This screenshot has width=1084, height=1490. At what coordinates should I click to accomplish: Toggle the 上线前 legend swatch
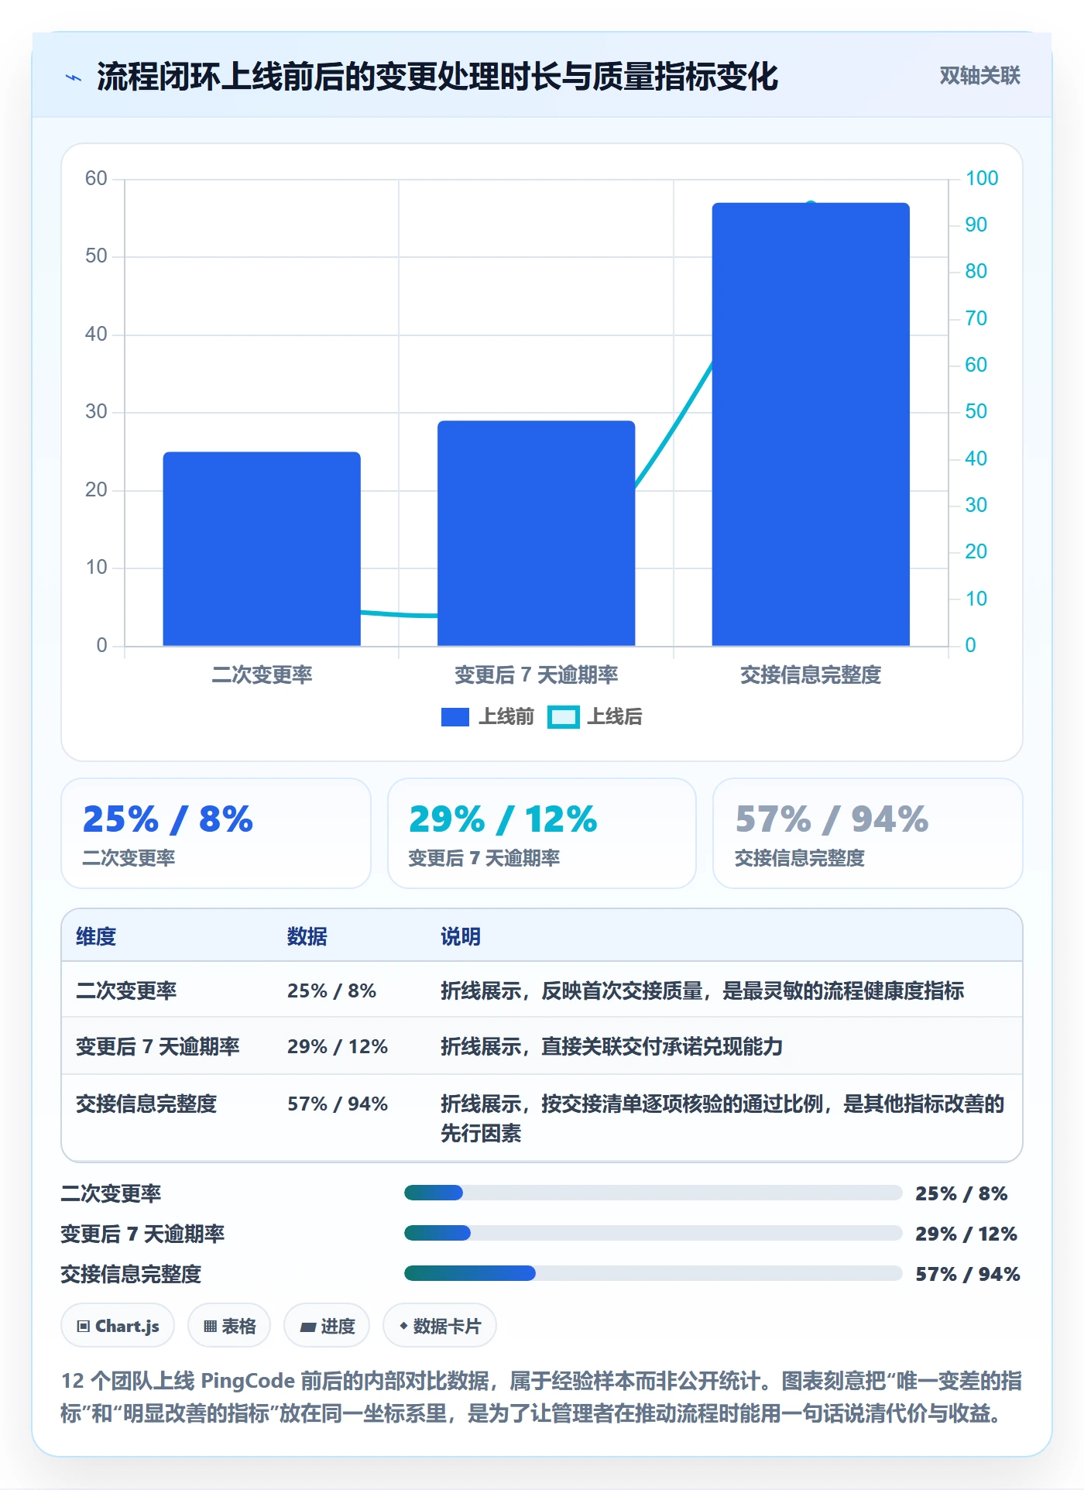[x=455, y=717]
